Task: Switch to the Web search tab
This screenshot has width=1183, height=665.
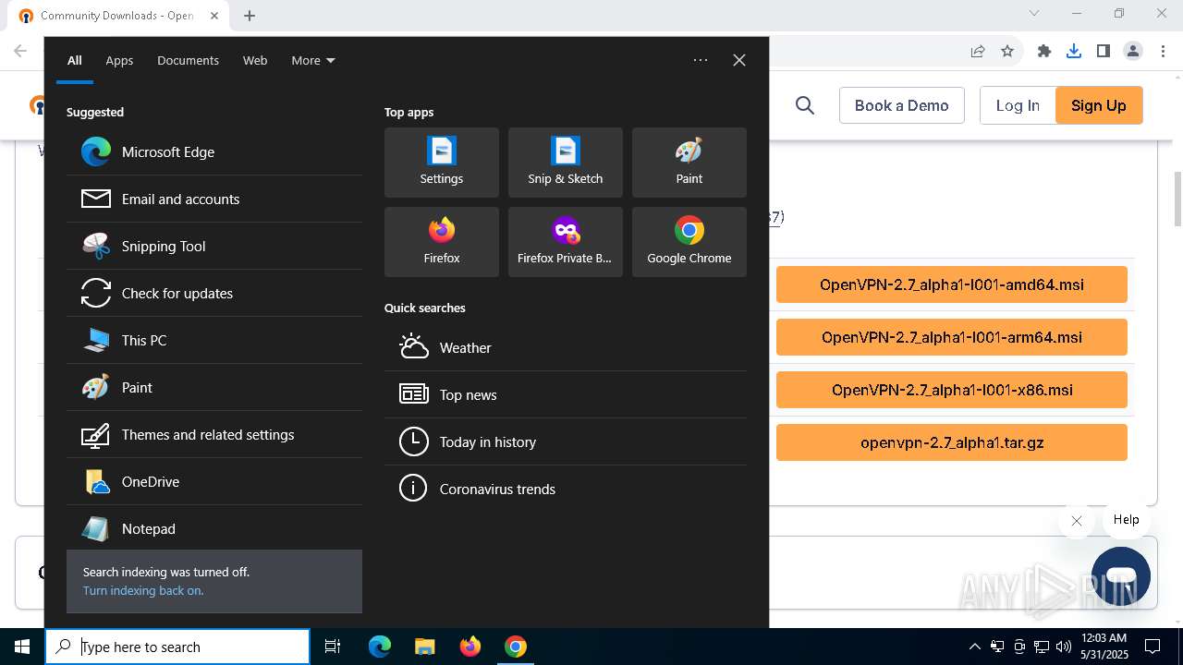Action: pyautogui.click(x=255, y=60)
